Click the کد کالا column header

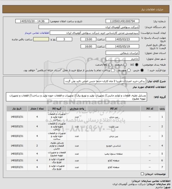[x=150, y=109]
